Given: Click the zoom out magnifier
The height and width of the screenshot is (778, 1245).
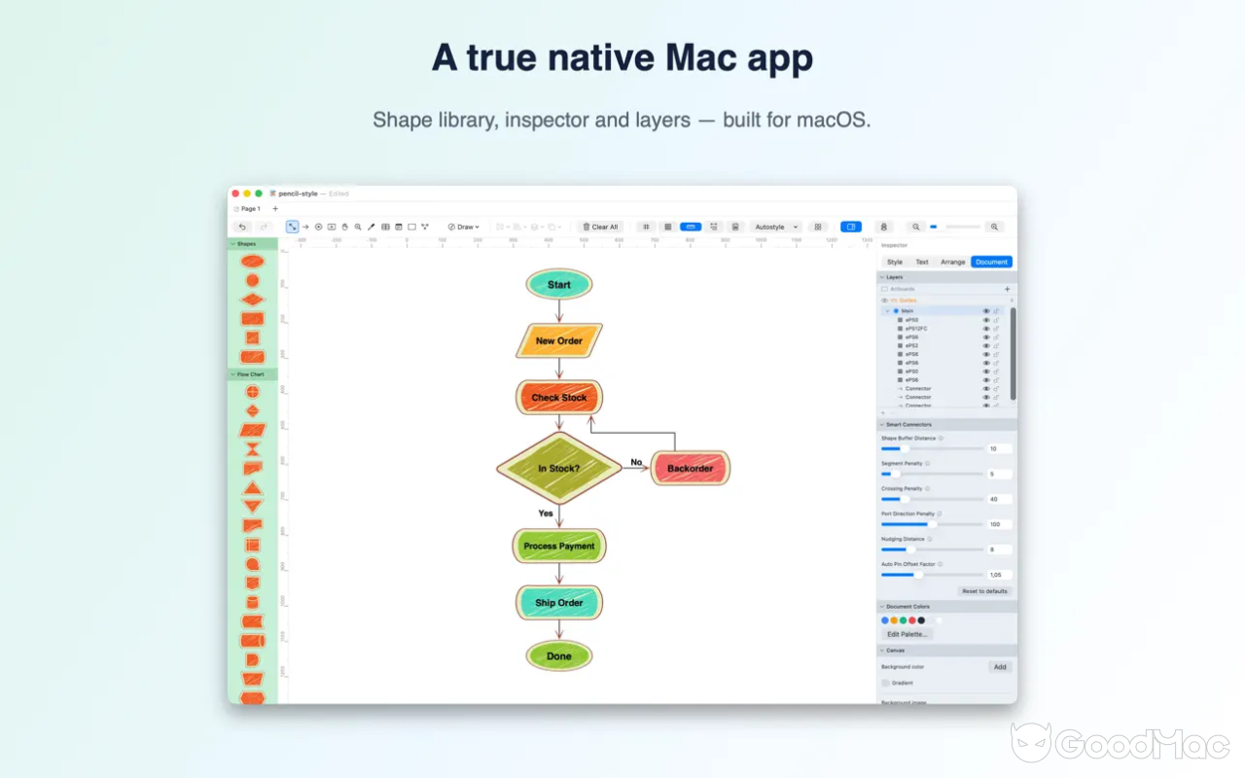Looking at the screenshot, I should click(x=916, y=227).
